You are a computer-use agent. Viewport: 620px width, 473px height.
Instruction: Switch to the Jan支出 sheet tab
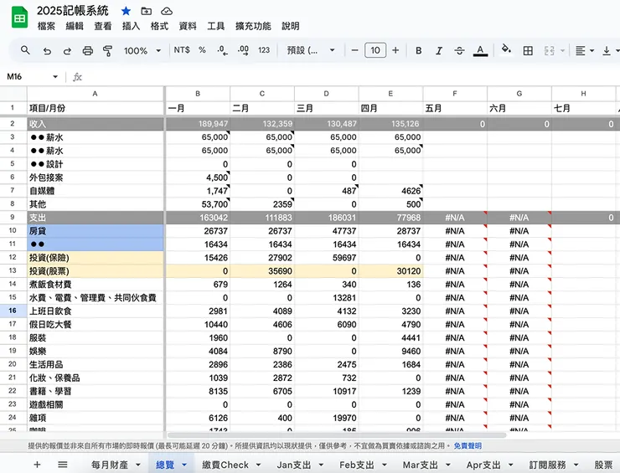pyautogui.click(x=294, y=465)
